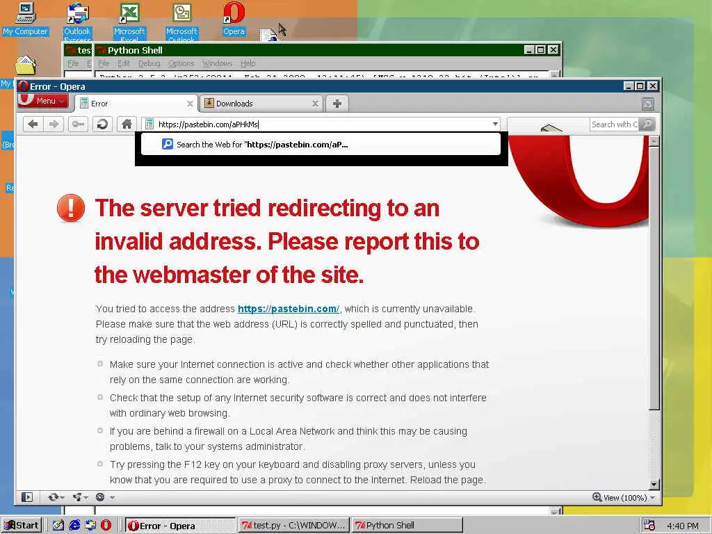Reload the page with the Reload button

103,124
